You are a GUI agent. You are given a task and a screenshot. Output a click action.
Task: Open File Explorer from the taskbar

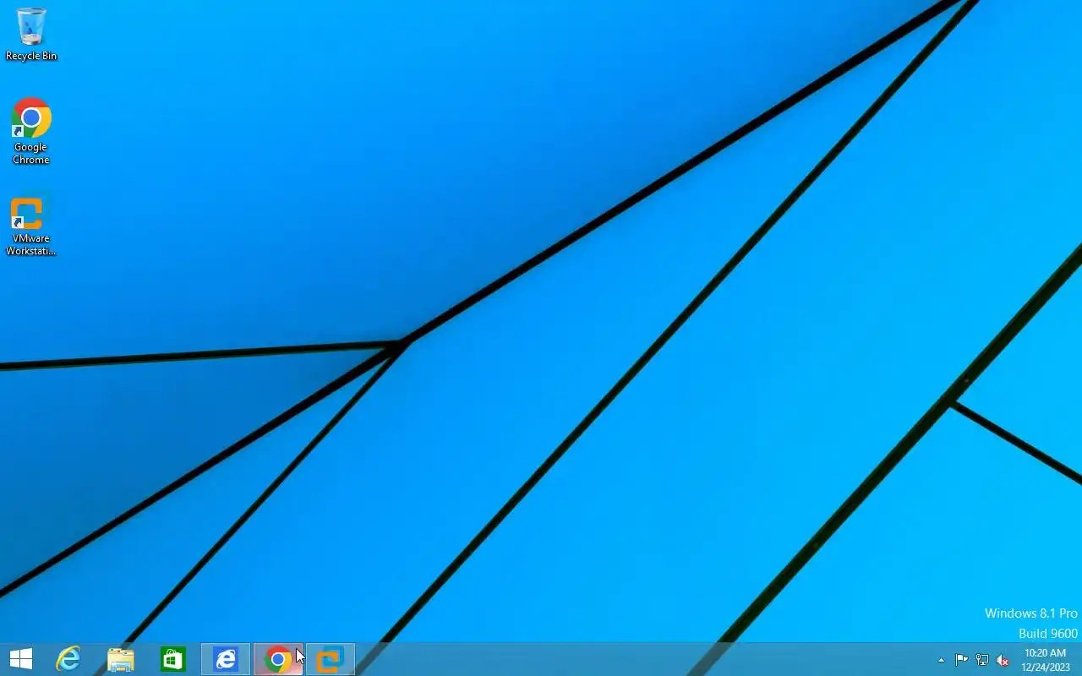coord(121,659)
